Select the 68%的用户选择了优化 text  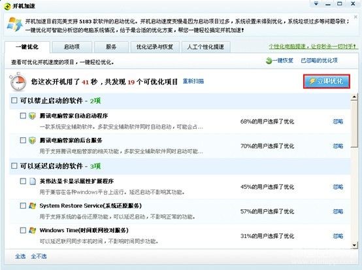tap(267, 122)
